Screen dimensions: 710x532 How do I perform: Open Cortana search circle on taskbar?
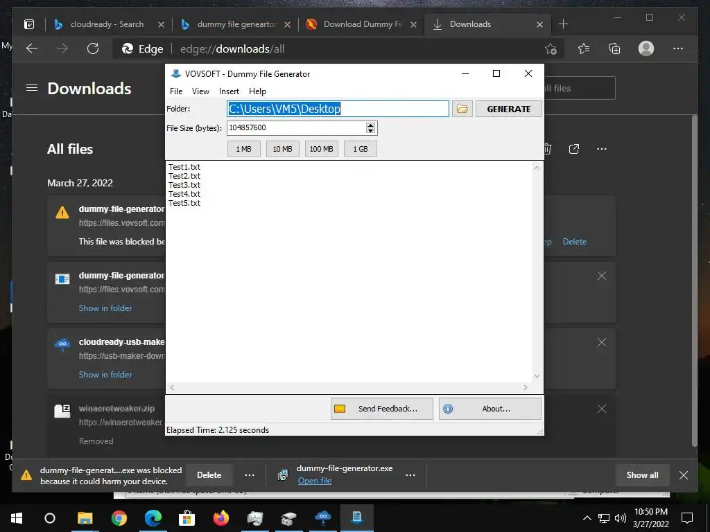[x=50, y=518]
